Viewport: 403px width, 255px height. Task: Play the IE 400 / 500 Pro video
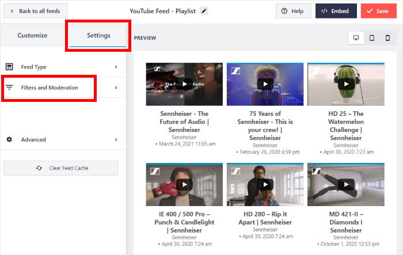point(184,184)
